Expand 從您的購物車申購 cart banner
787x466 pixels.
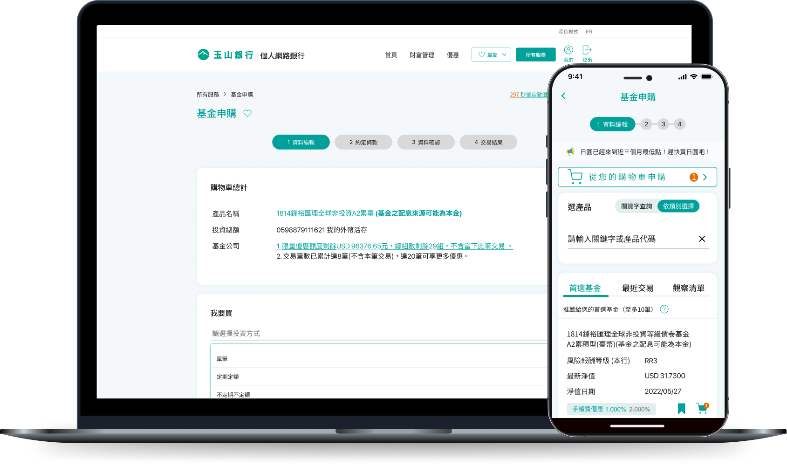[x=637, y=177]
